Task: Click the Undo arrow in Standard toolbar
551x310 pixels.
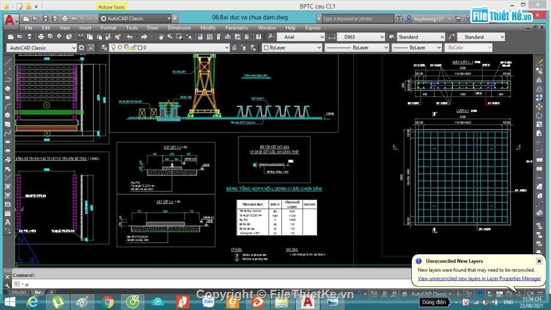Action: point(130,37)
